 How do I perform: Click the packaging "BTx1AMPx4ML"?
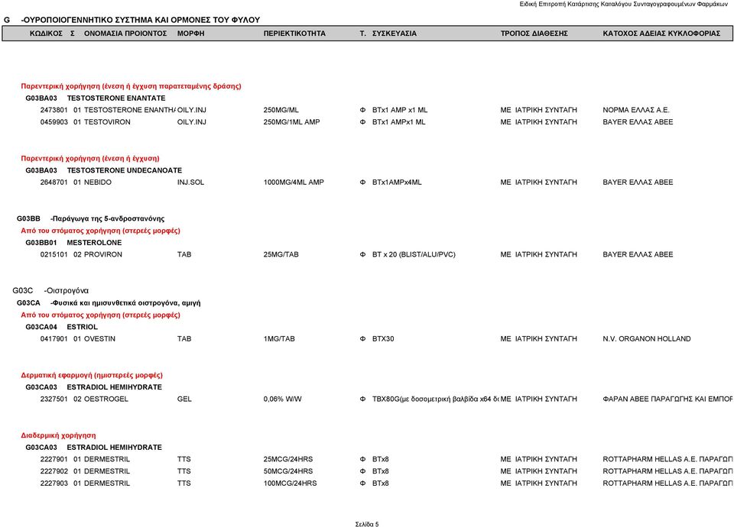[x=397, y=183]
